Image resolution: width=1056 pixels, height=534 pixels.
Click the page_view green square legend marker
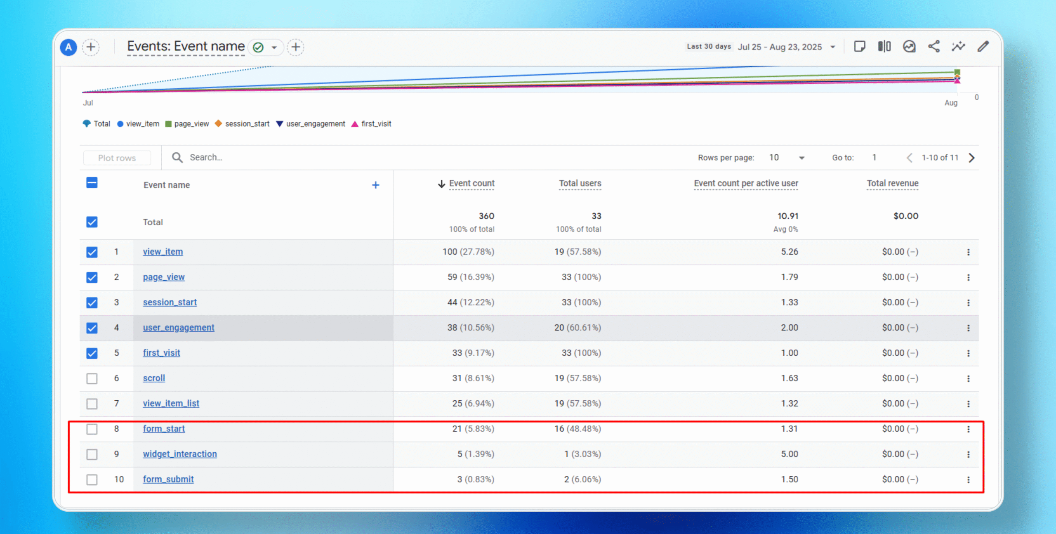(168, 124)
